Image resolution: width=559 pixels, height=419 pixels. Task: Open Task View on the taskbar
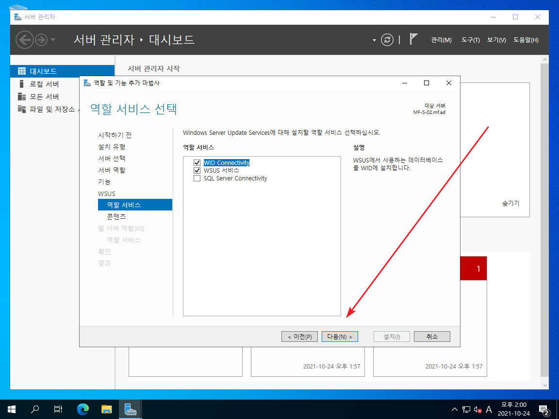(x=58, y=409)
